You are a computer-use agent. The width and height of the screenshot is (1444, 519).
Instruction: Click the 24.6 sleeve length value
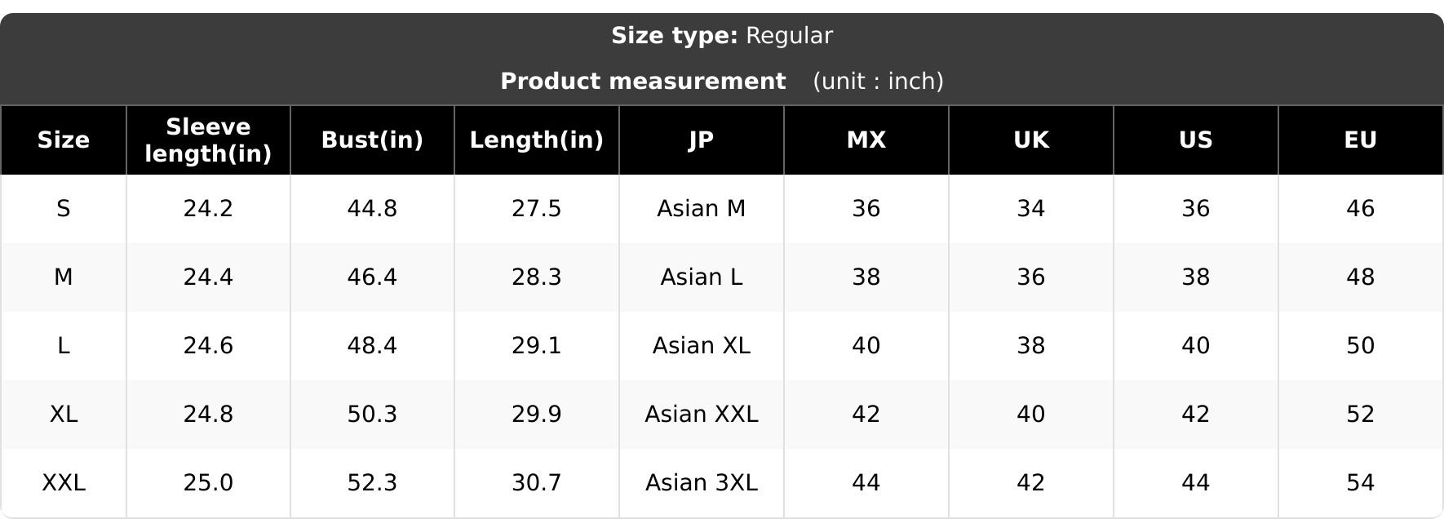(208, 346)
